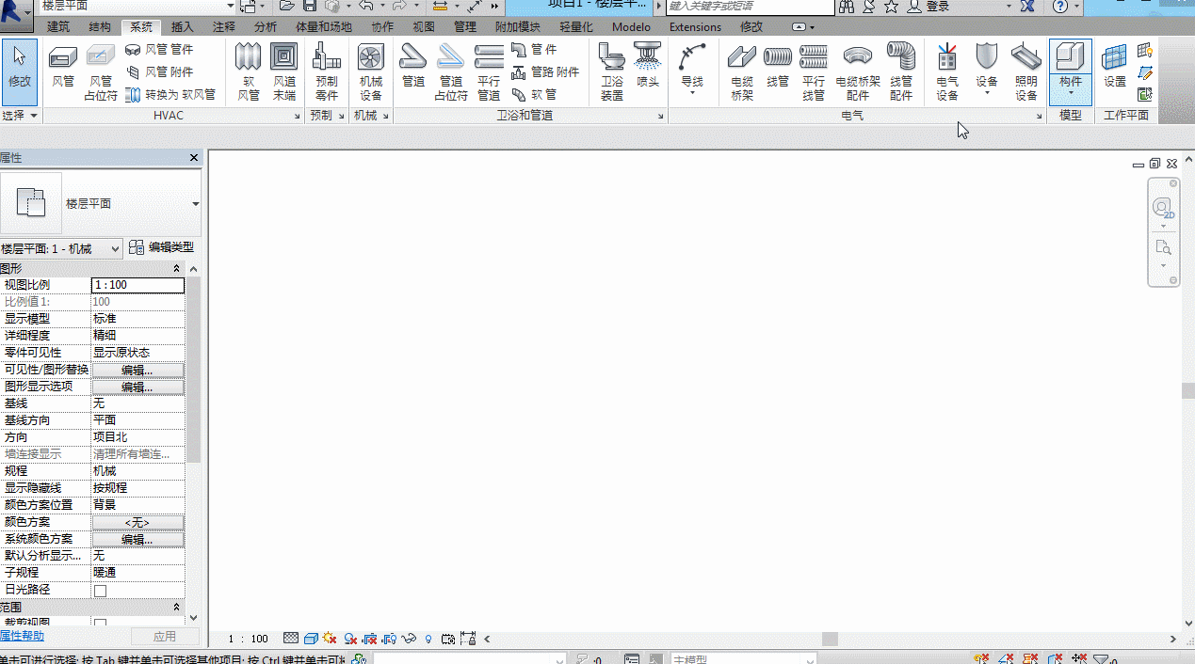1195x664 pixels.
Task: Click the drawing area horizontal scrollbar thumb
Action: point(830,640)
